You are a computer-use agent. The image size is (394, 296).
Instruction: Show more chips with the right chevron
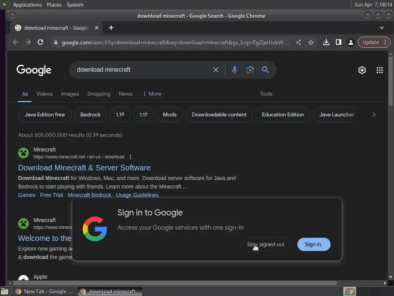click(x=374, y=114)
